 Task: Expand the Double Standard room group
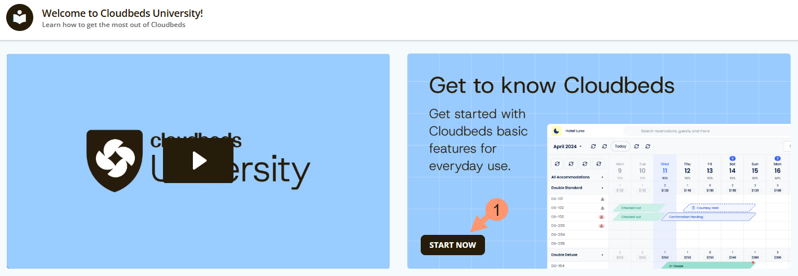602,188
